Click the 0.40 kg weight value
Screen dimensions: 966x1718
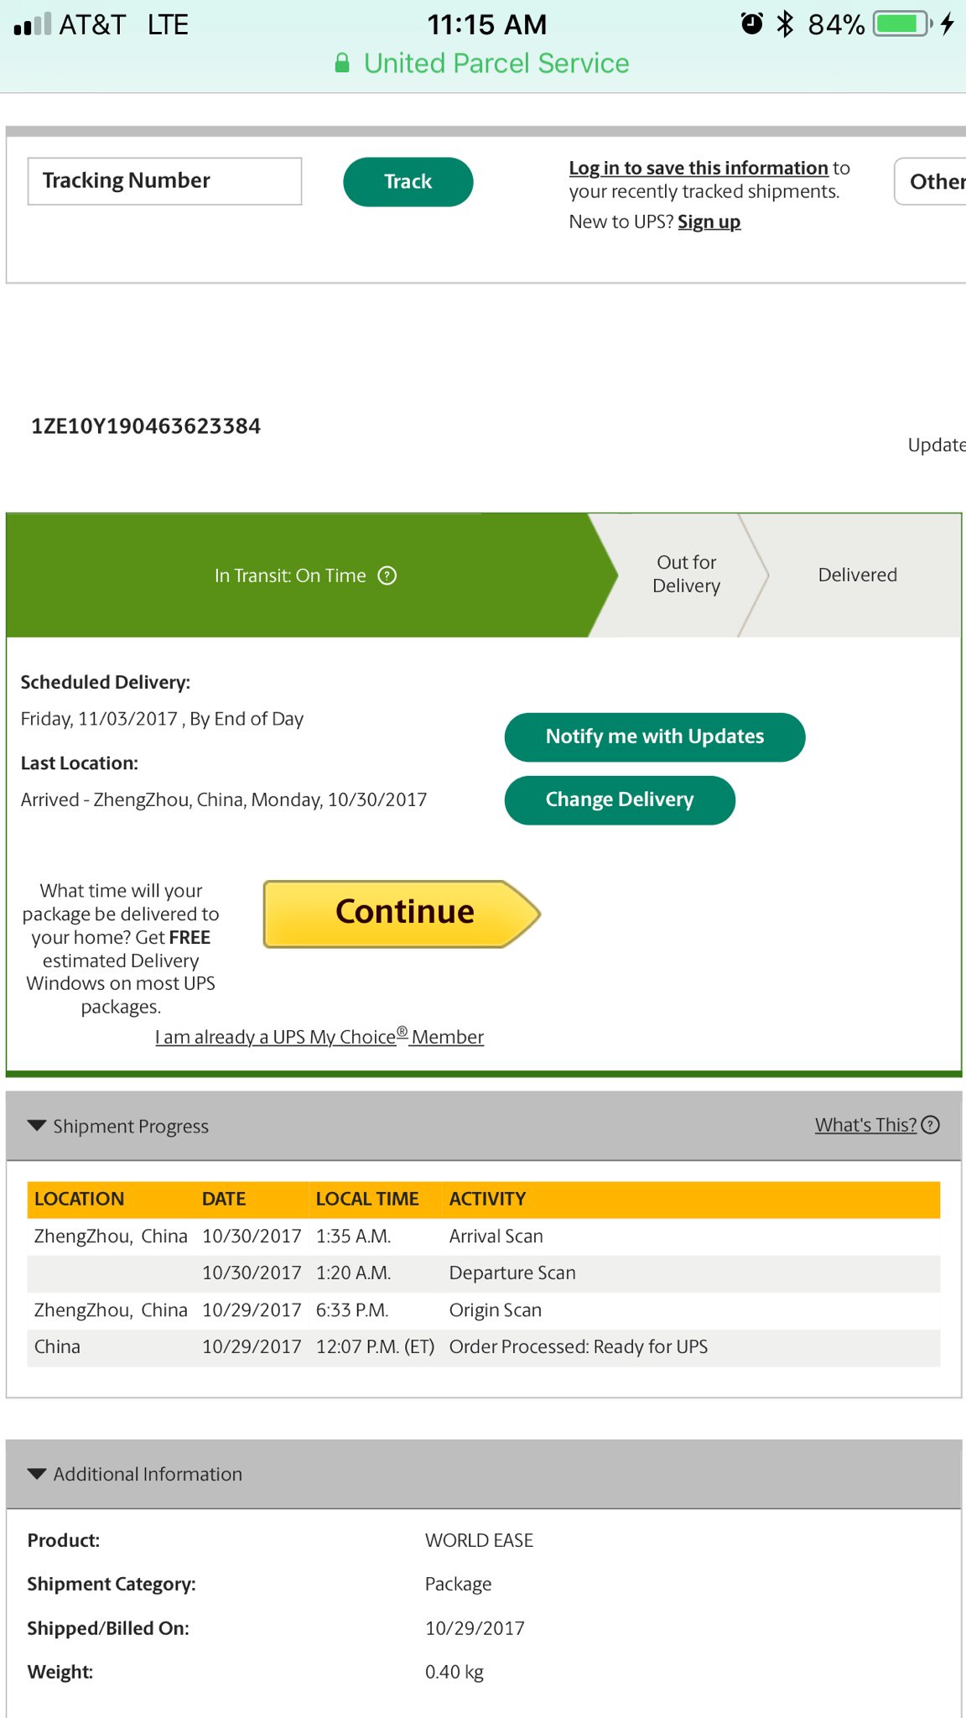click(x=454, y=1672)
